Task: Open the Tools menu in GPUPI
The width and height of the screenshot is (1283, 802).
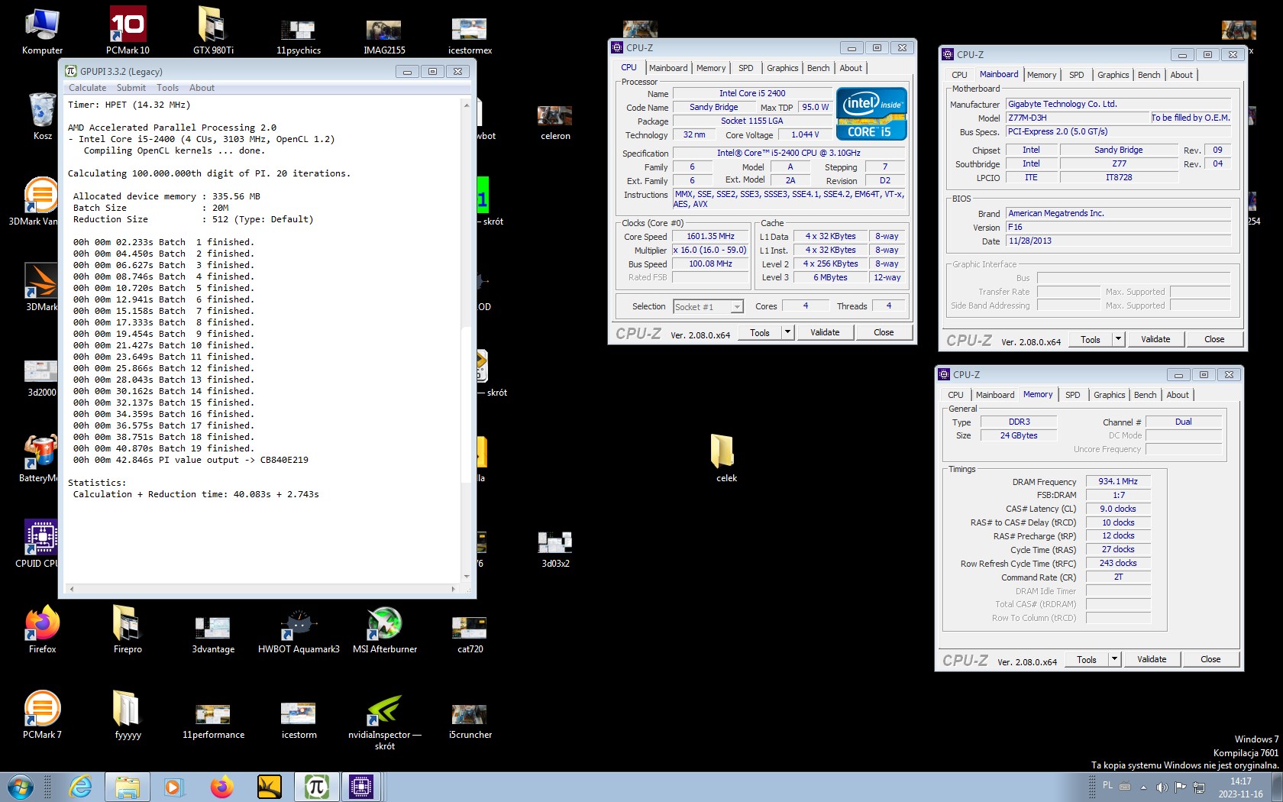Action: tap(167, 88)
